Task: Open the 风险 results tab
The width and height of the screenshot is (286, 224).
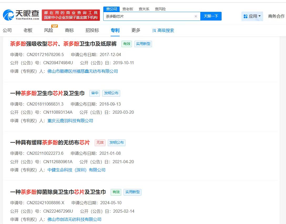Action: tap(49, 30)
